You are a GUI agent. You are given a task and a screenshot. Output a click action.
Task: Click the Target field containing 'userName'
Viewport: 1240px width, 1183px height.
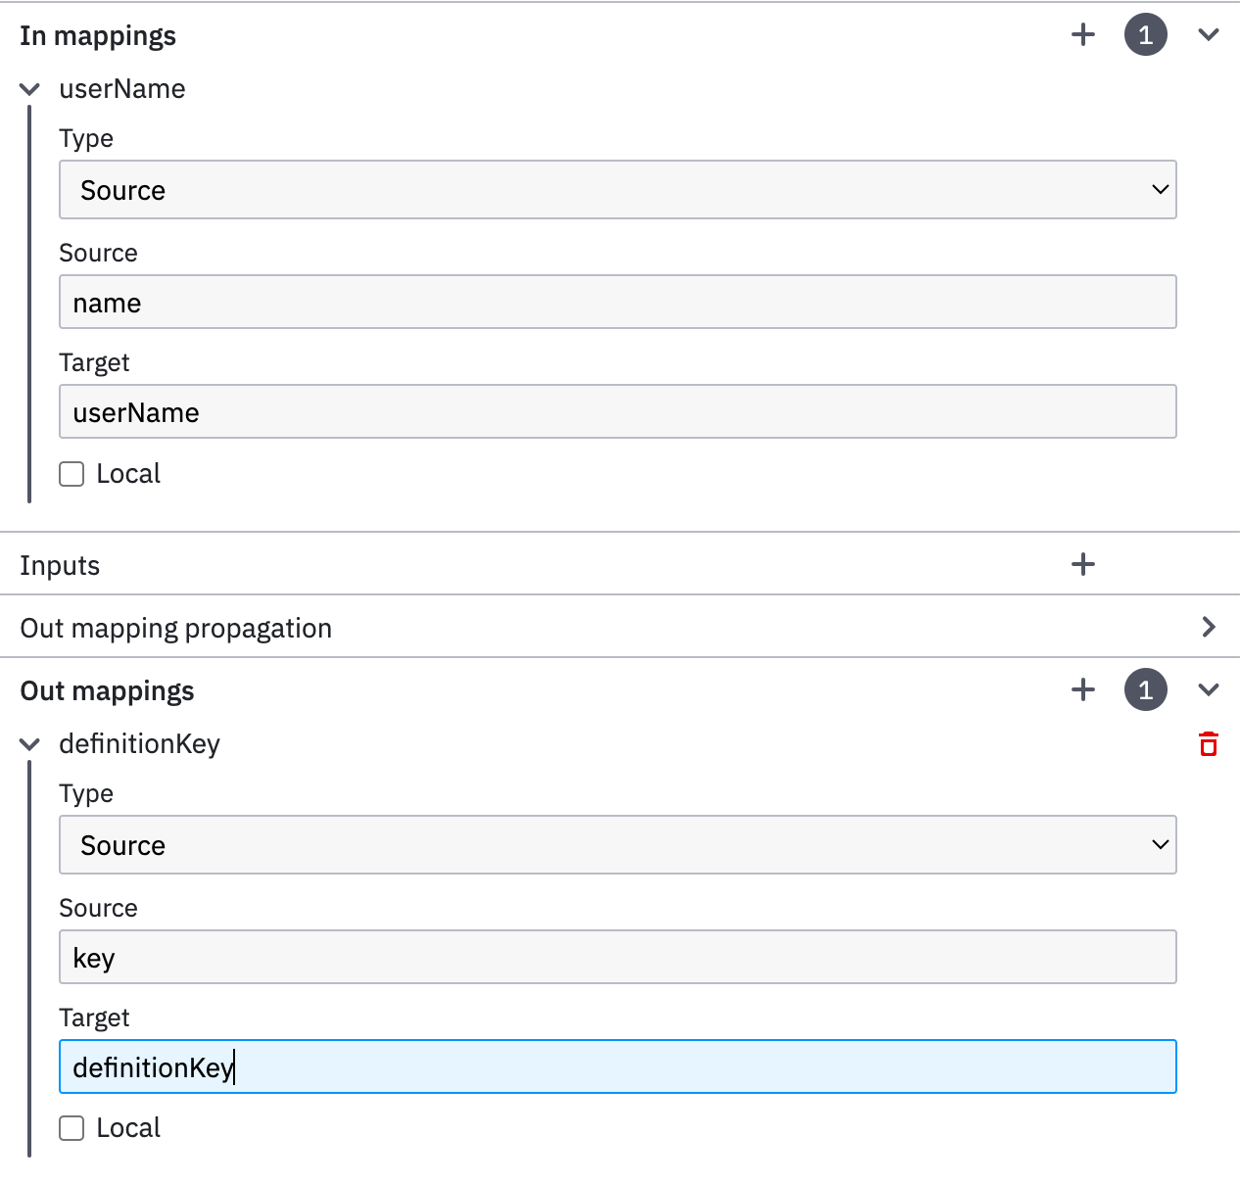click(617, 412)
